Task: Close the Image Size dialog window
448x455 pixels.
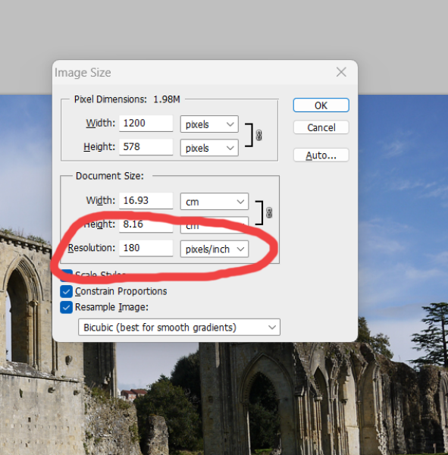Action: (x=341, y=72)
